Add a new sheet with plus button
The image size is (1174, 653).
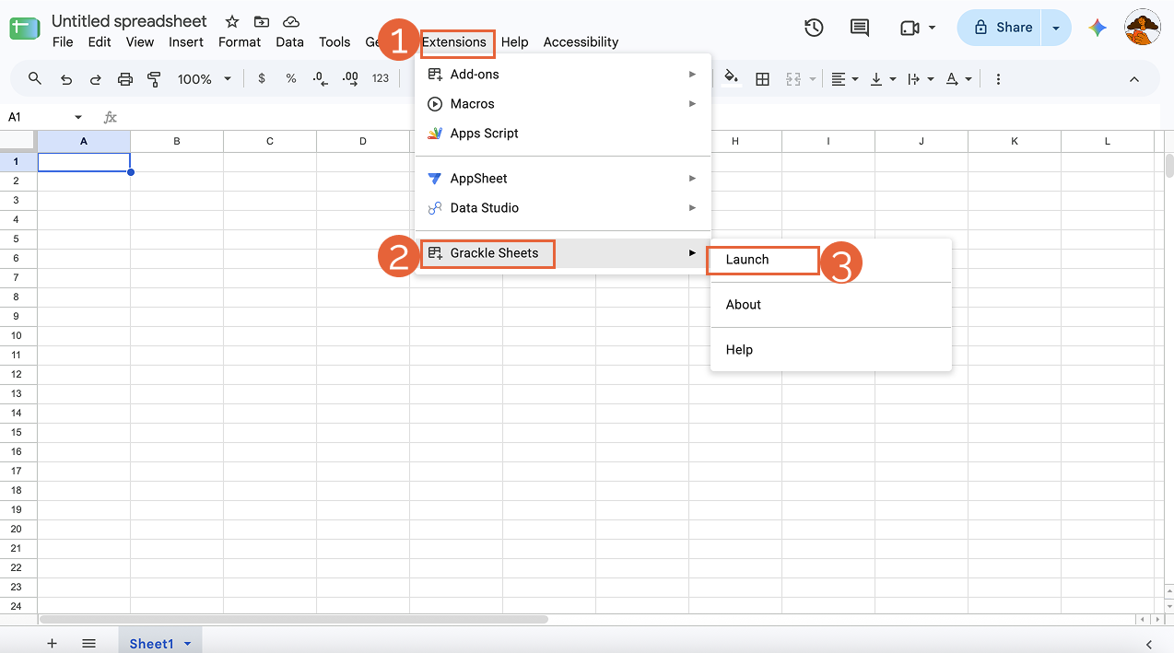click(52, 644)
